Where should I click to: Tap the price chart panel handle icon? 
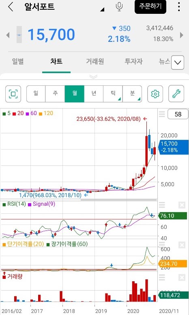click(162, 114)
